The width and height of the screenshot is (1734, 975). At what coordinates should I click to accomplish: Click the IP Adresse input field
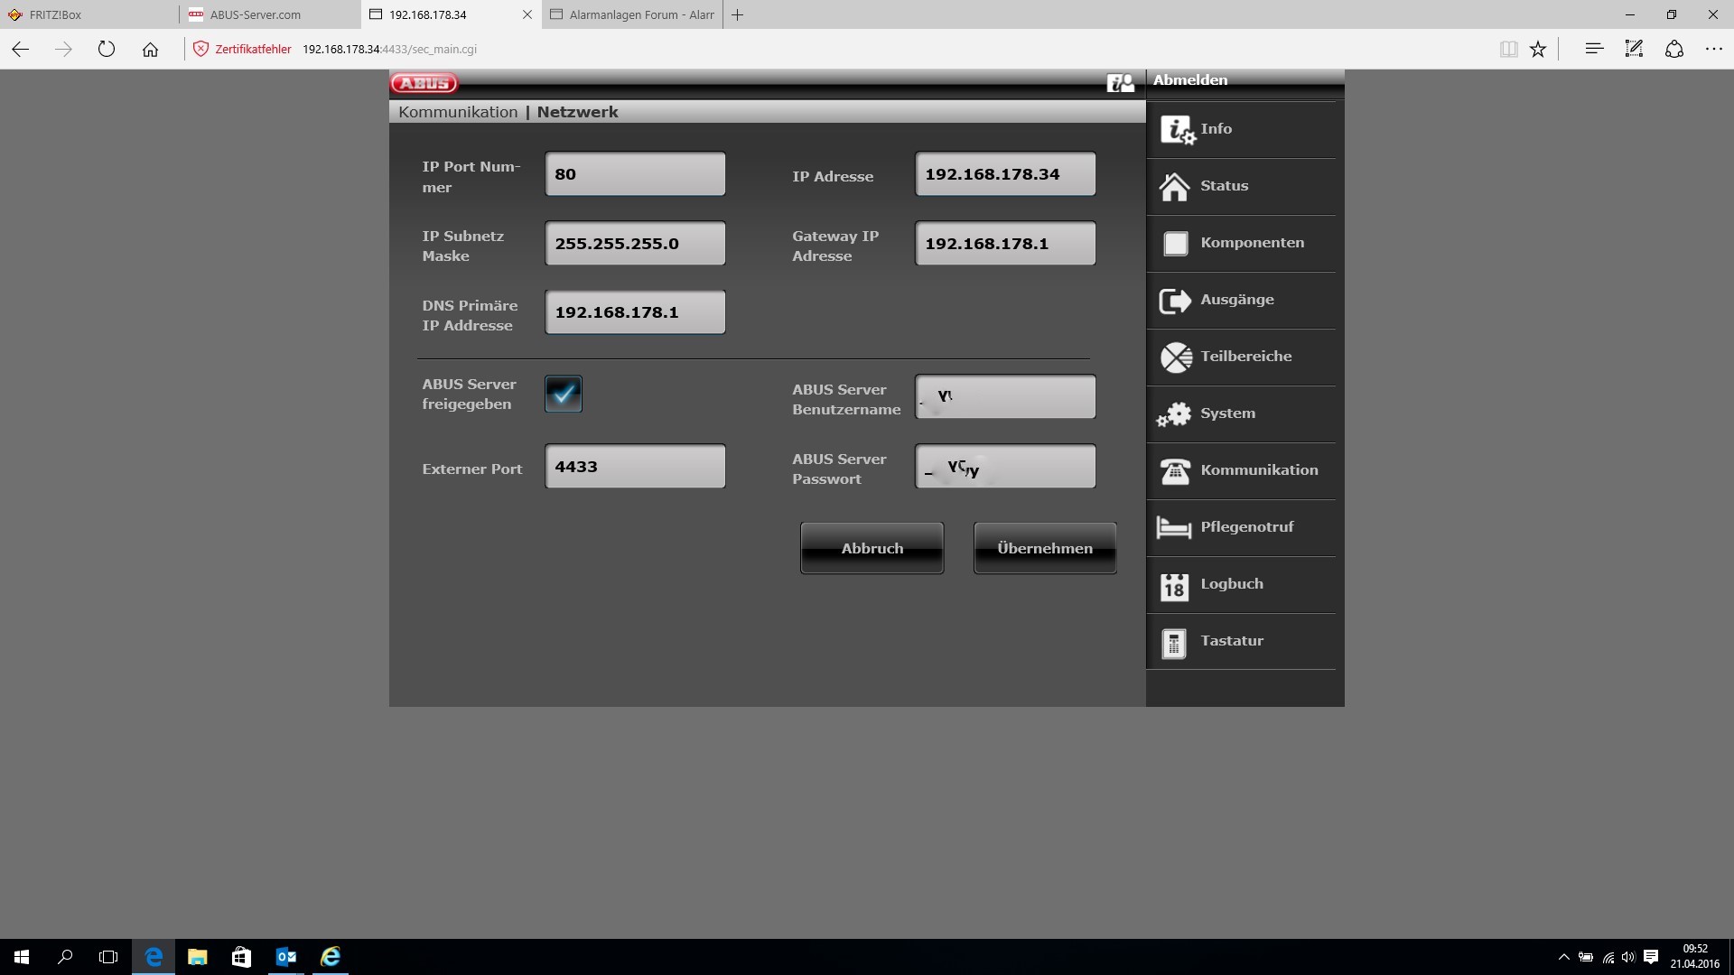click(x=1004, y=174)
